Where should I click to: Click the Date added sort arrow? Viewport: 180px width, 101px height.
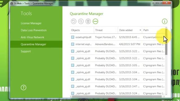coord(140,30)
